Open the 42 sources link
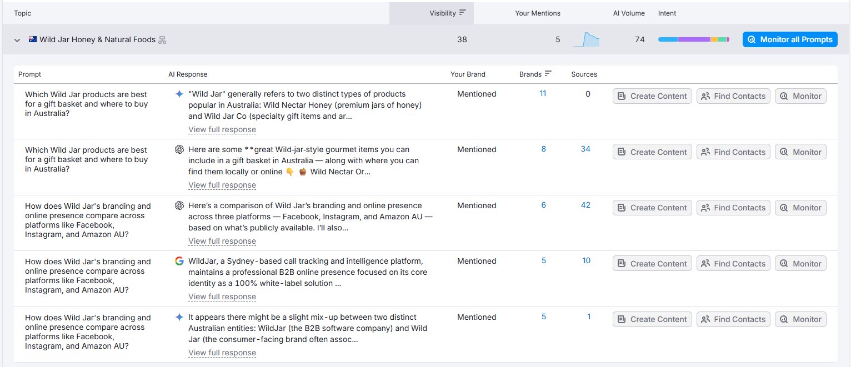This screenshot has width=851, height=367. pos(585,205)
